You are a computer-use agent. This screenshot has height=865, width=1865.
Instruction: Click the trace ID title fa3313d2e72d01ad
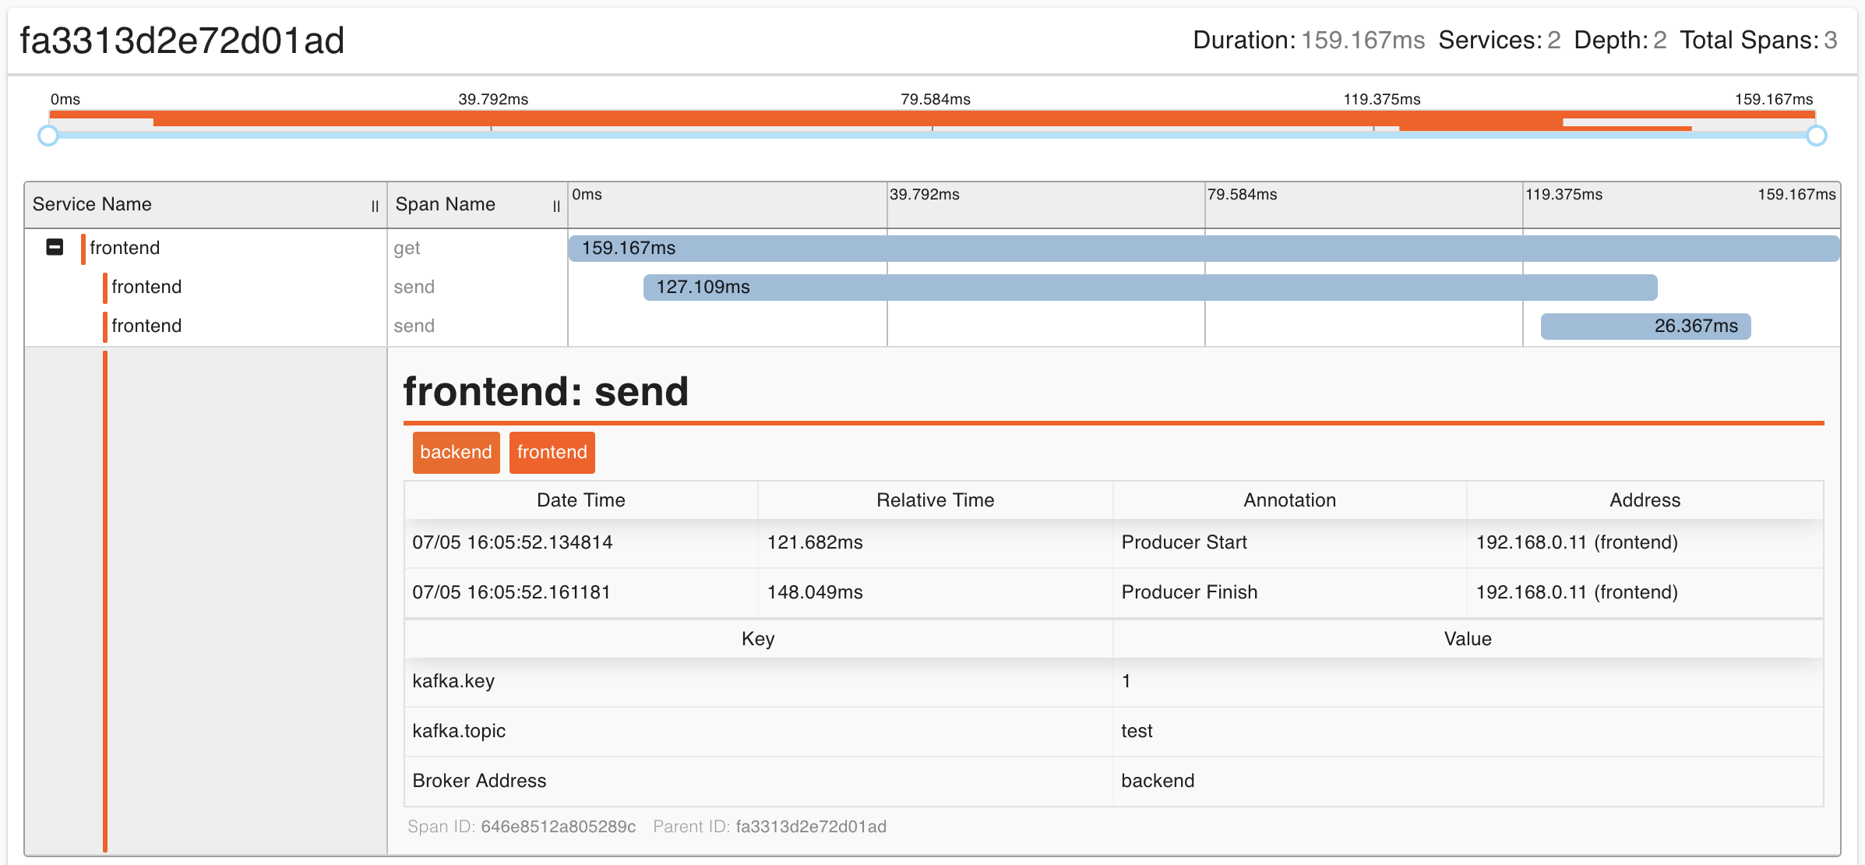click(182, 41)
